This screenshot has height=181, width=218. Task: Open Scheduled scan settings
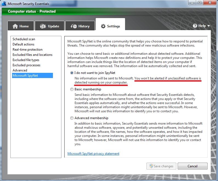[24, 39]
